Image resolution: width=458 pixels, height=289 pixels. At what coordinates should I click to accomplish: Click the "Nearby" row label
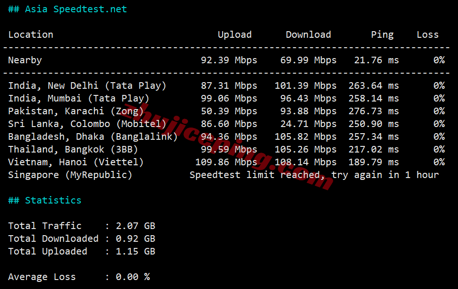click(x=25, y=60)
